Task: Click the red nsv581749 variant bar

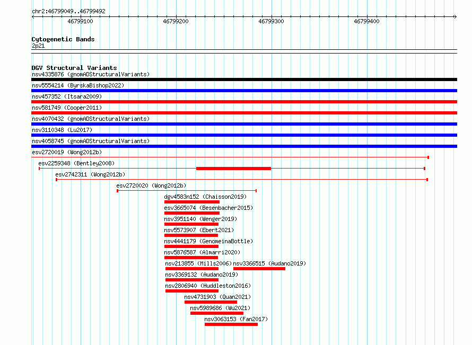Action: click(244, 113)
